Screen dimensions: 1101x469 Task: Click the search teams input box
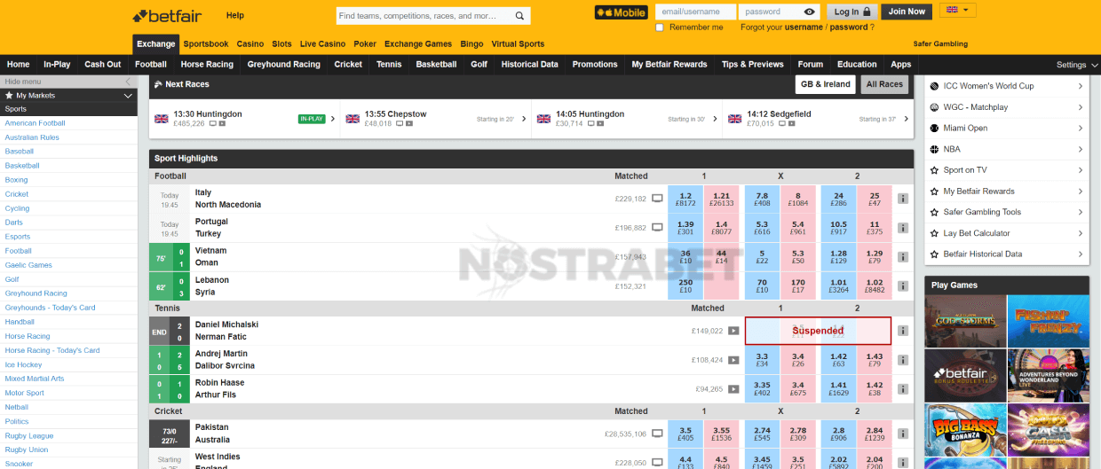click(423, 16)
